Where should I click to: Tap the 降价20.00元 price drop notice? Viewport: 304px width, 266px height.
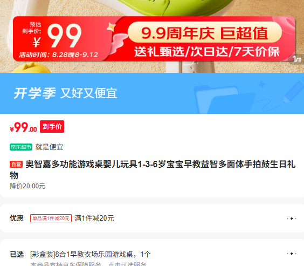point(27,186)
